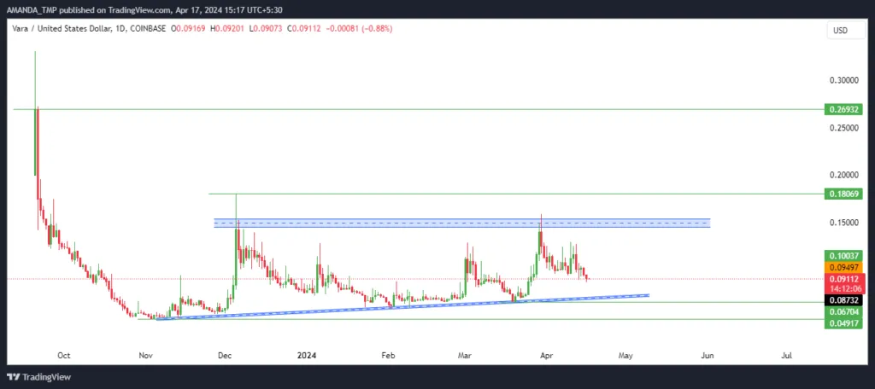This screenshot has height=389, width=875.
Task: Click the 2024 label on time axis
Action: (307, 355)
